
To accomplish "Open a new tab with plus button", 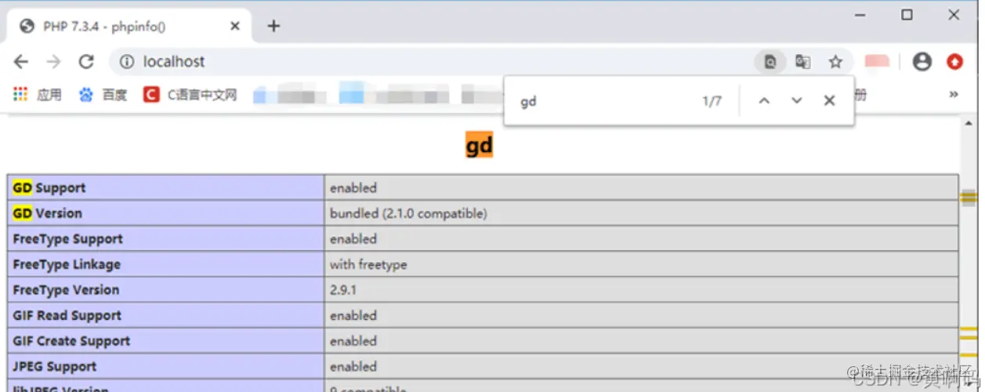I will [273, 27].
